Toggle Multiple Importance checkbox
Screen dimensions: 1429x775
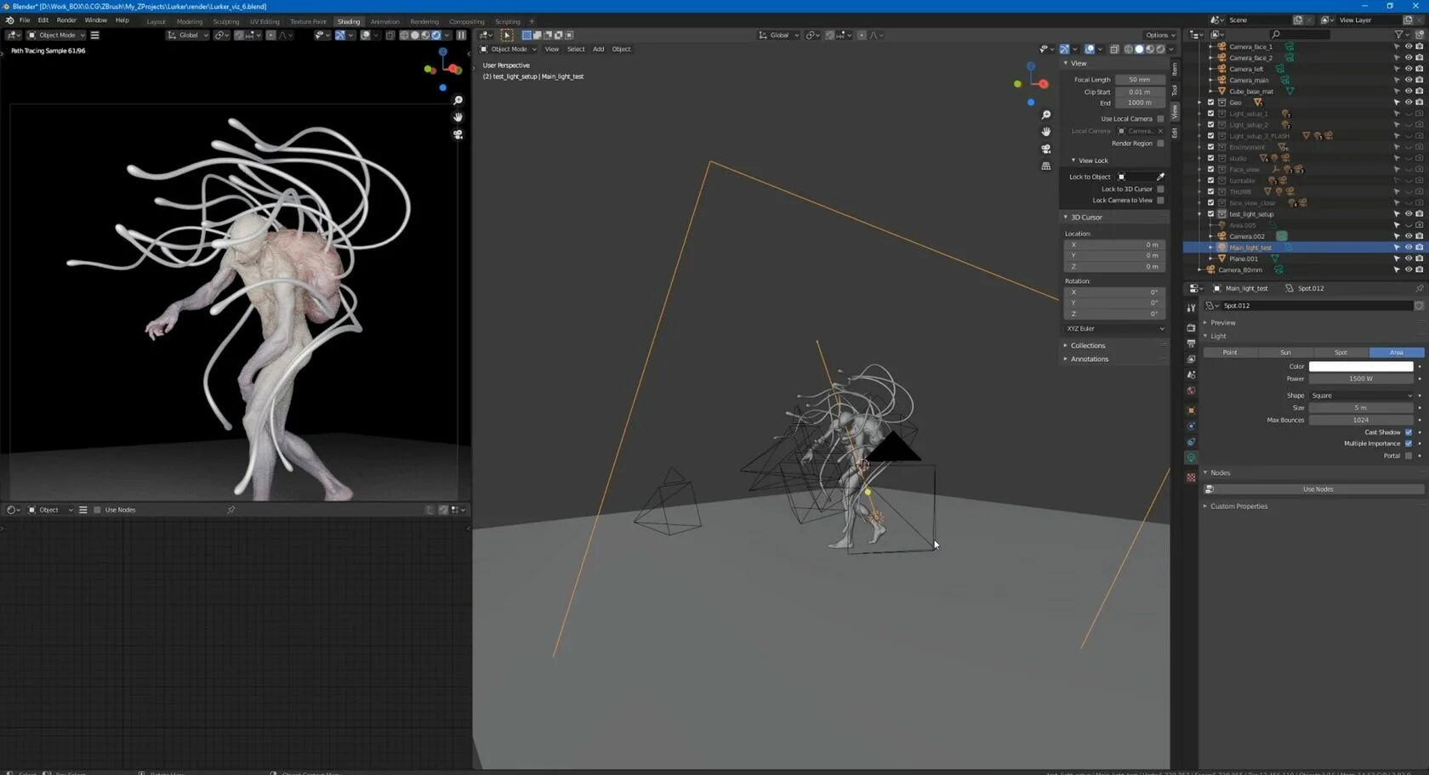pos(1409,444)
